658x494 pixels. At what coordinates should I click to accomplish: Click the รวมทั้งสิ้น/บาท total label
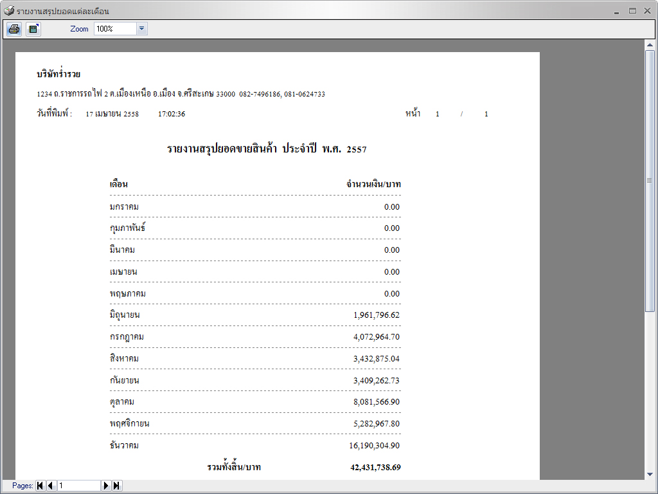234,467
